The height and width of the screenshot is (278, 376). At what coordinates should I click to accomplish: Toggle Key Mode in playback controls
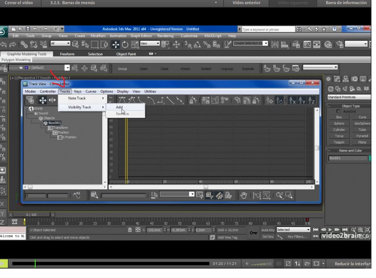pos(316,236)
